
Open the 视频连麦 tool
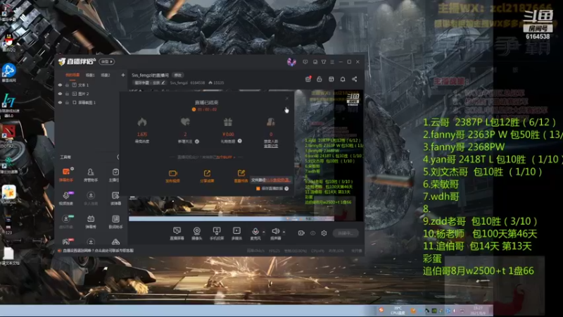tap(66, 198)
